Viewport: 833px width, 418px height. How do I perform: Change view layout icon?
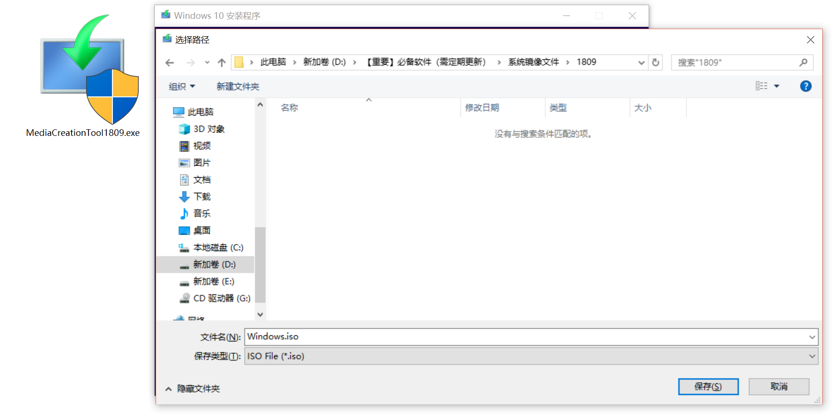(x=762, y=86)
